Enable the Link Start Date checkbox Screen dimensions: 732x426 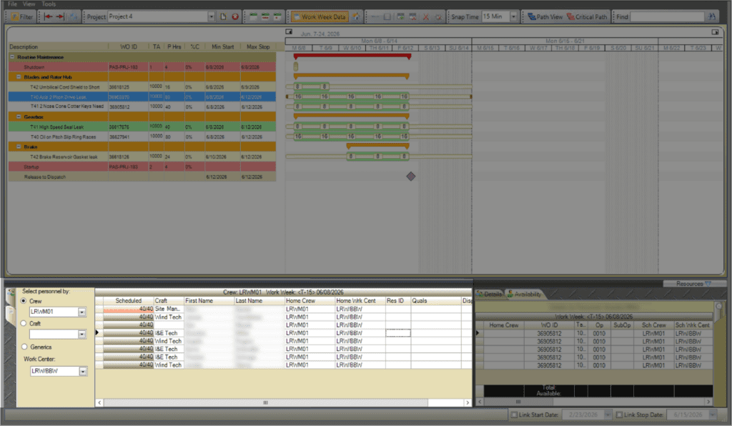(515, 415)
